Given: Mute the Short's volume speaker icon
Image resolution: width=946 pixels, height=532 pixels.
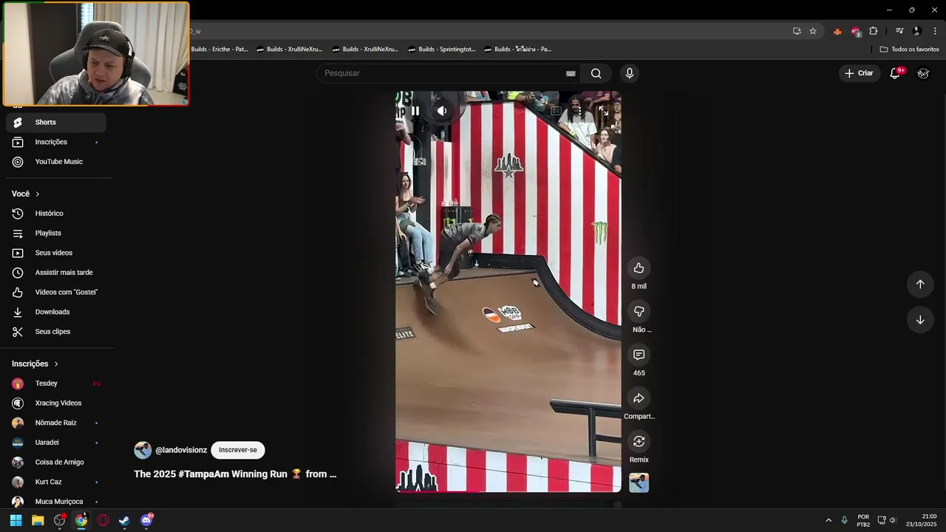Looking at the screenshot, I should (x=442, y=111).
